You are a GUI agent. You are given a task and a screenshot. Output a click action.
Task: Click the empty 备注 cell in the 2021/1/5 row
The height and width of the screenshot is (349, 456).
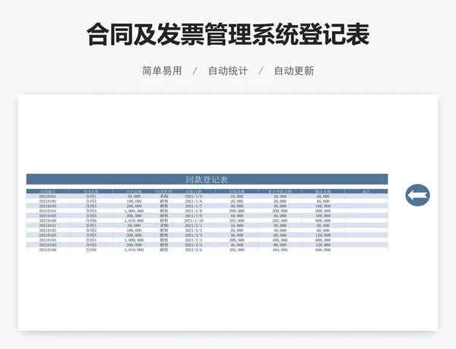[366, 197]
